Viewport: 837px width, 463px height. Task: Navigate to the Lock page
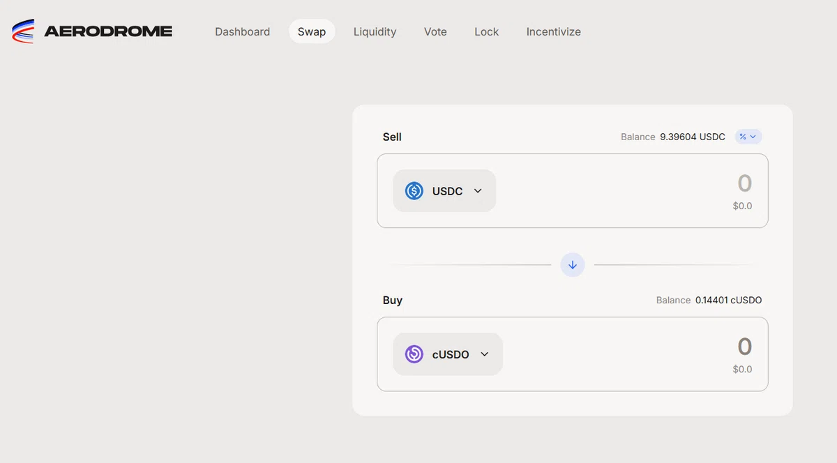[x=486, y=31]
